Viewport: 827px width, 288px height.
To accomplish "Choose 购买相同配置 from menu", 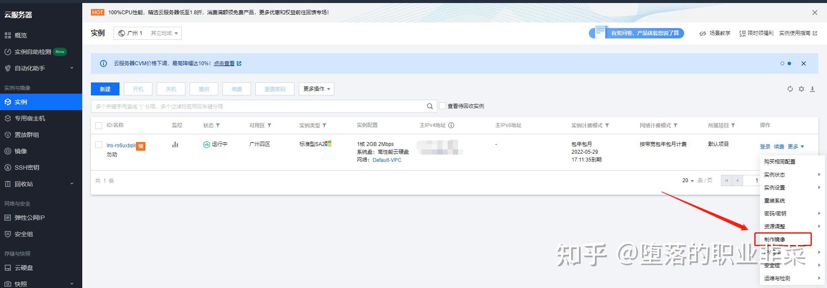I will [x=792, y=162].
